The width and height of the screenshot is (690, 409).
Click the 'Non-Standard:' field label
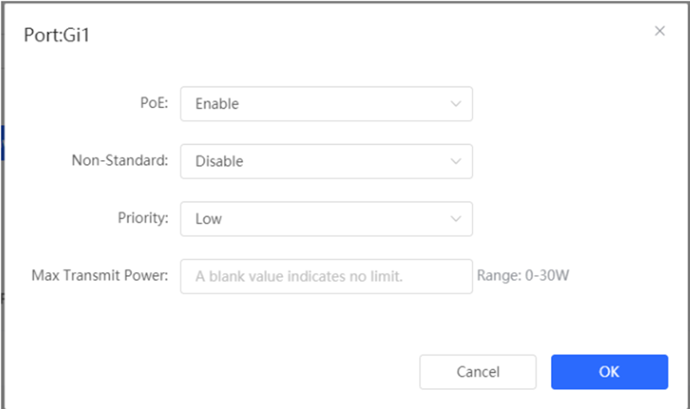click(120, 160)
